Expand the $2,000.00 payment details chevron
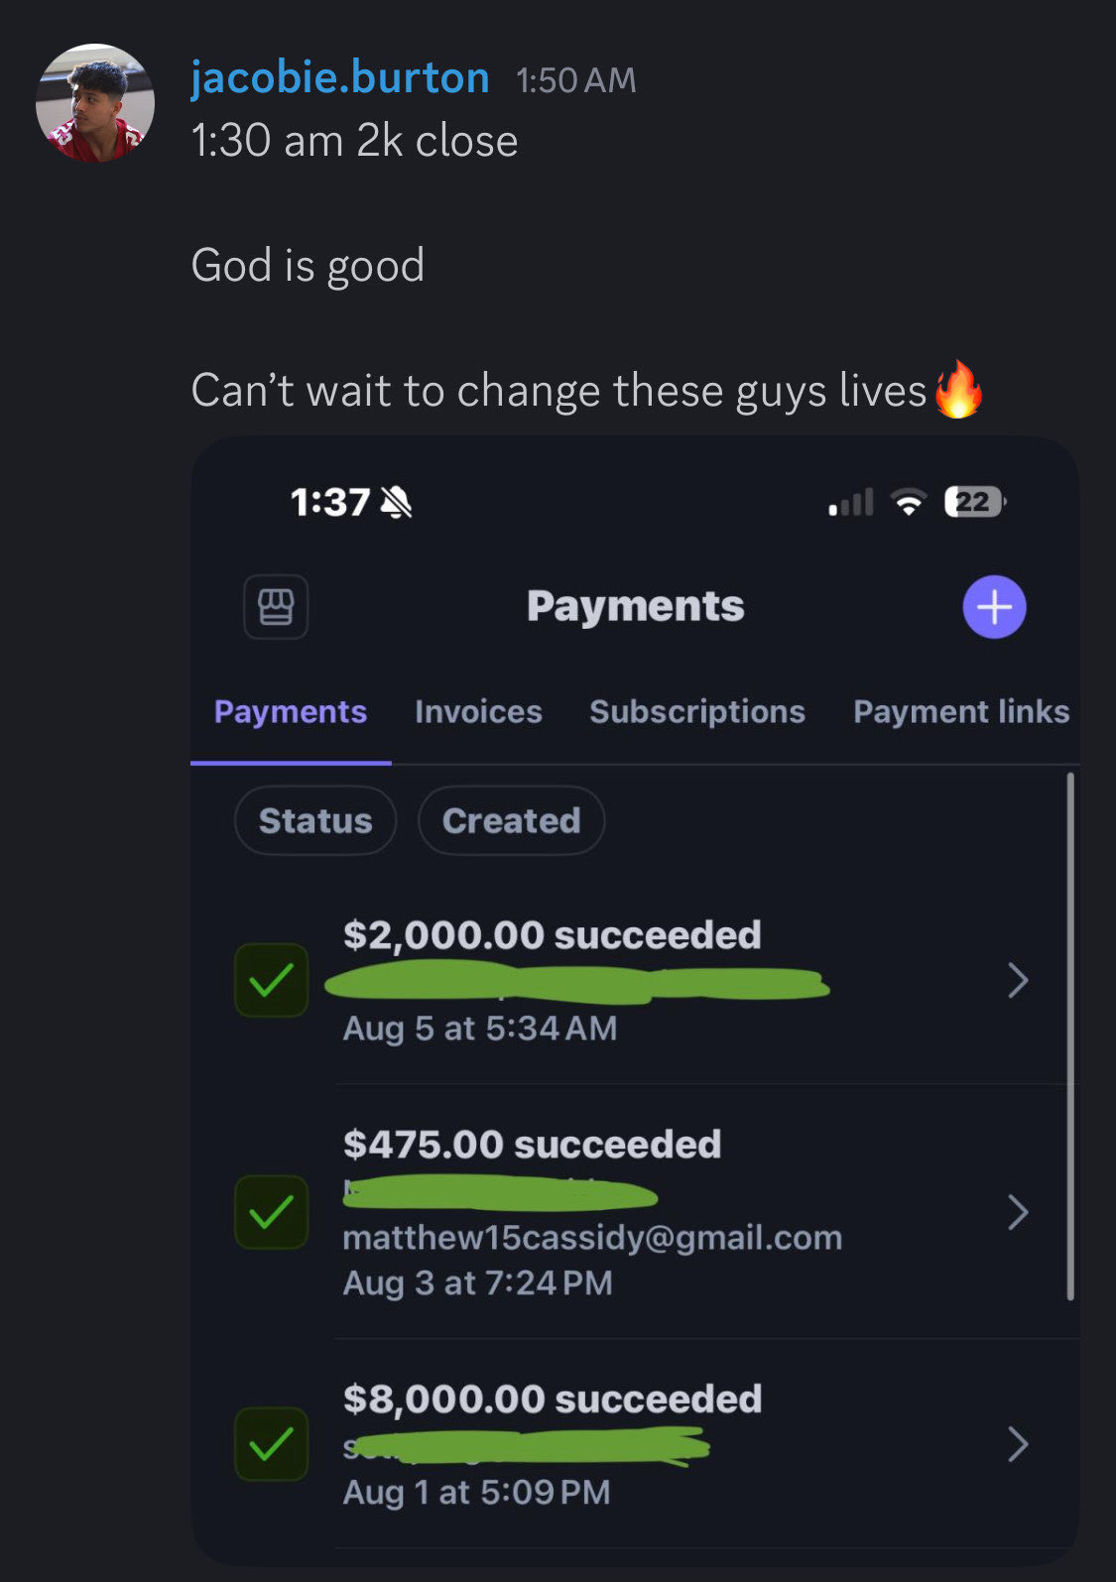 (x=1018, y=980)
